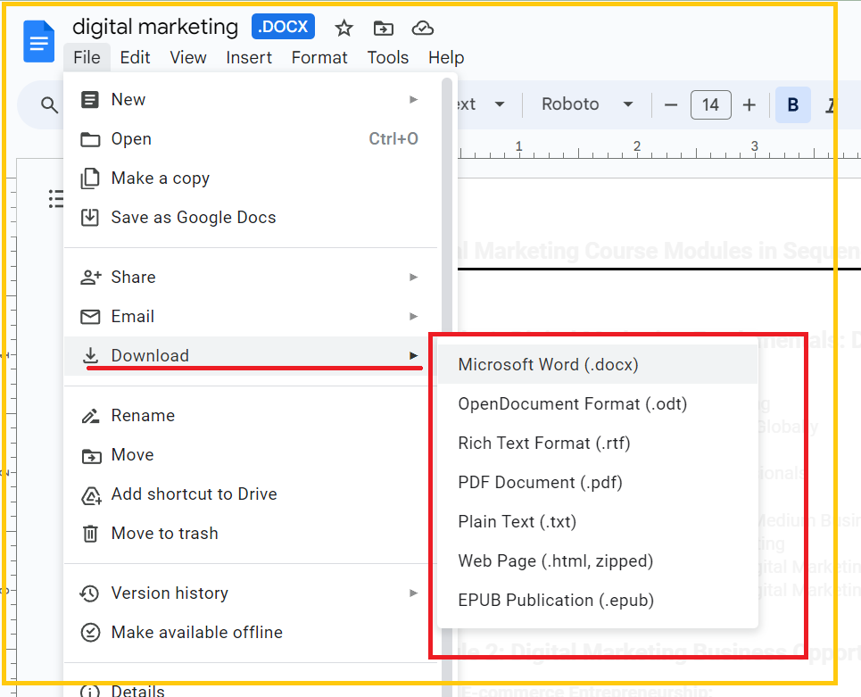Screen dimensions: 861x697
Task: Select Make a copy menu entry
Action: tap(251, 178)
